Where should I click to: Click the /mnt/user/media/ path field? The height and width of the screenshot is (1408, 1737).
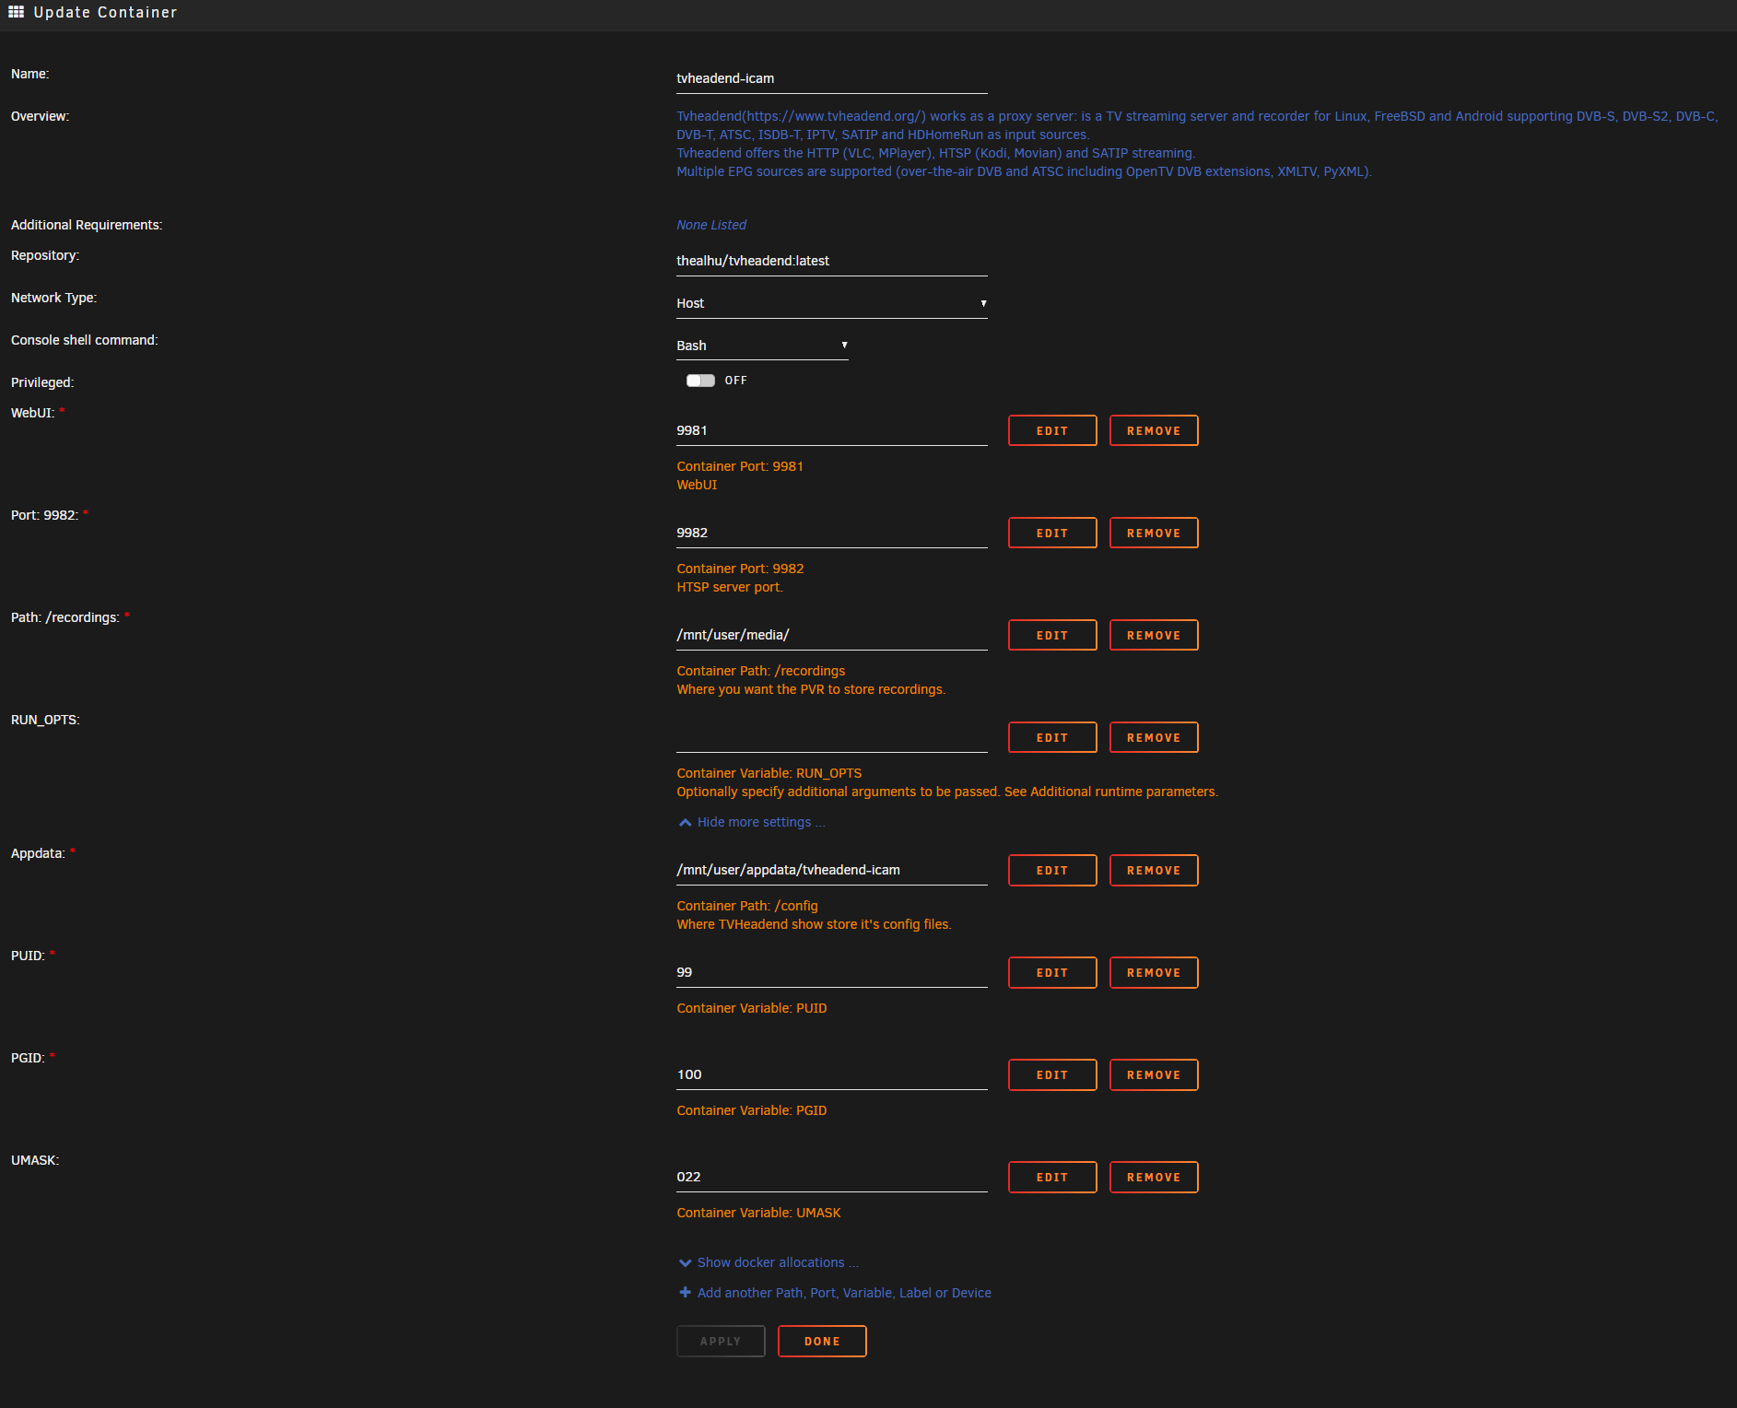[831, 635]
